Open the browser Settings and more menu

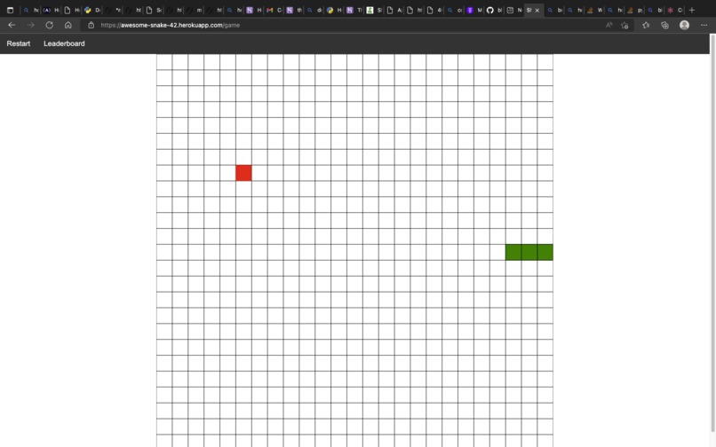(704, 25)
